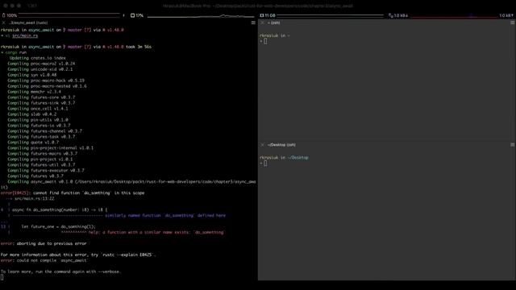Click 'Compiling proc-macro-nested v0.1.6' line

47,86
